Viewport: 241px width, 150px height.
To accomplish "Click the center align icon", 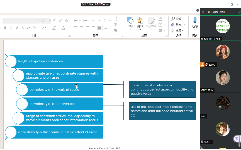I will [x=82, y=28].
